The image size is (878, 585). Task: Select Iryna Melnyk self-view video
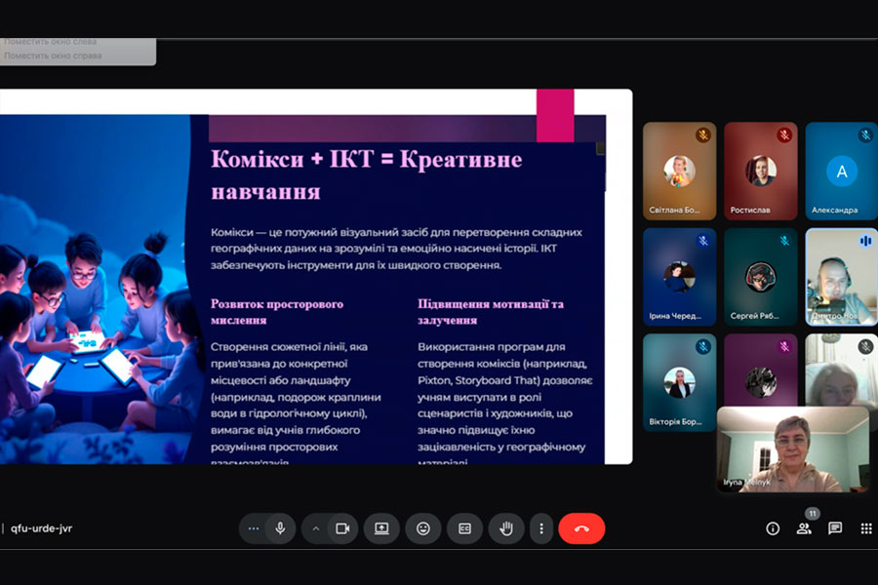pyautogui.click(x=793, y=449)
